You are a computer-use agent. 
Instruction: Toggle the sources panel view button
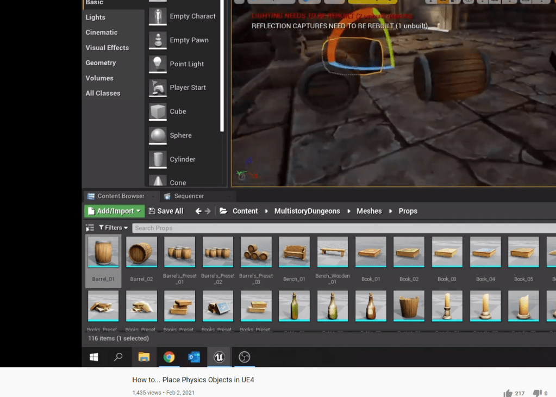90,228
